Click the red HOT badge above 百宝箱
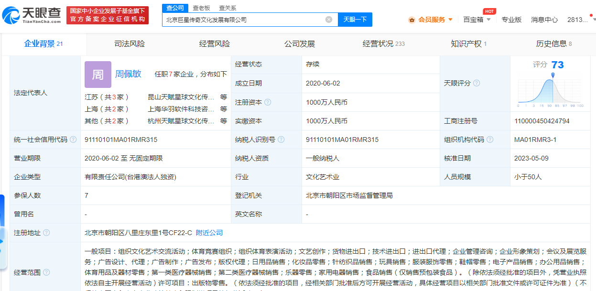The width and height of the screenshot is (596, 291). 489,11
